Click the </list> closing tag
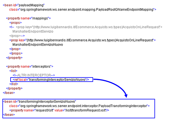 pos(14,84)
